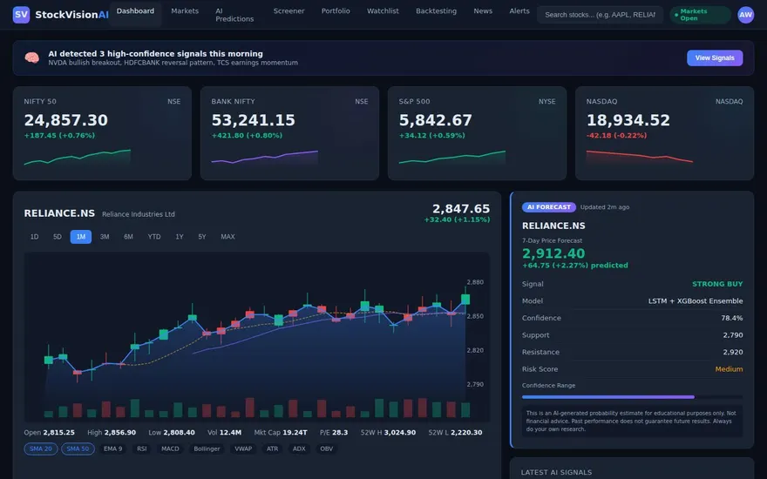Select the 3M chart range
The width and height of the screenshot is (767, 479).
pyautogui.click(x=105, y=237)
